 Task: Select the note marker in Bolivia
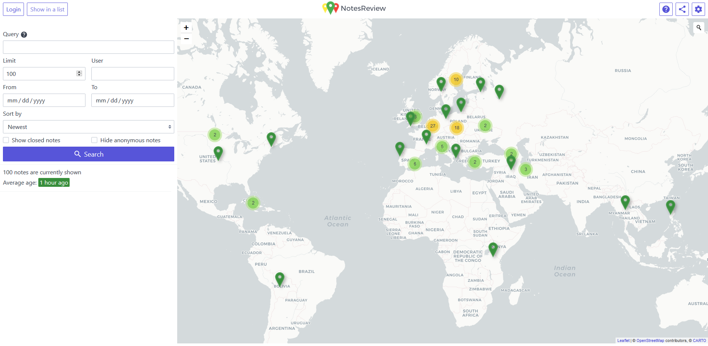point(280,280)
